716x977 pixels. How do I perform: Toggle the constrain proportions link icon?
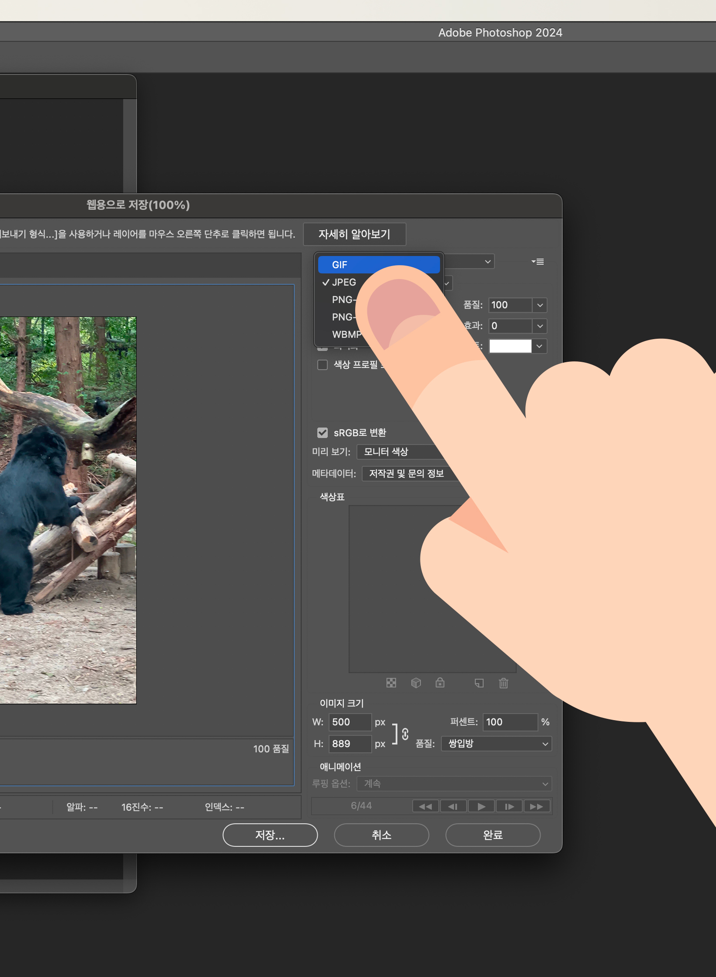[x=405, y=734]
